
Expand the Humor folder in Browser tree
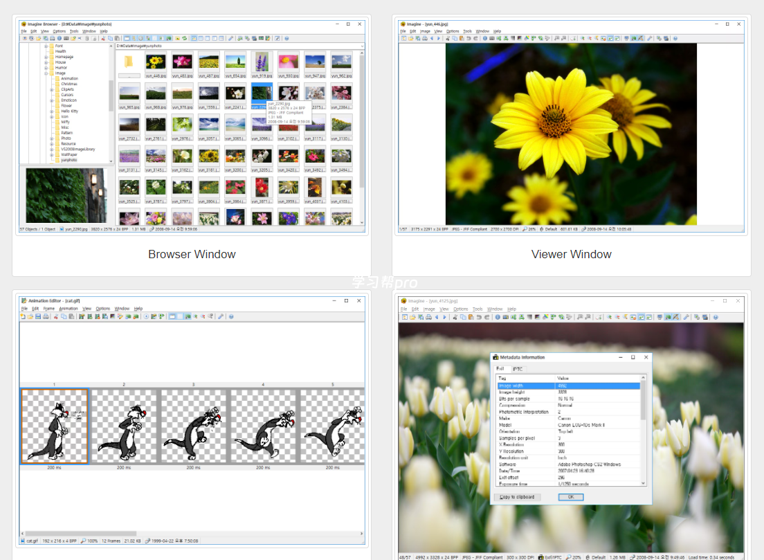(x=46, y=68)
